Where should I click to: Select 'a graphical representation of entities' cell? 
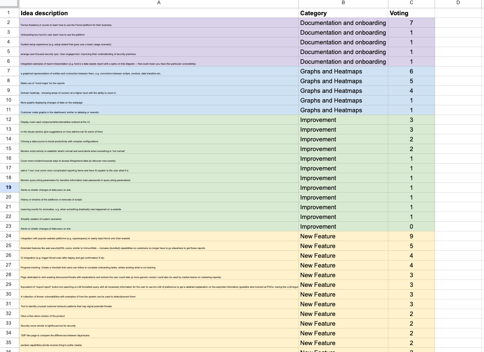tap(159, 71)
